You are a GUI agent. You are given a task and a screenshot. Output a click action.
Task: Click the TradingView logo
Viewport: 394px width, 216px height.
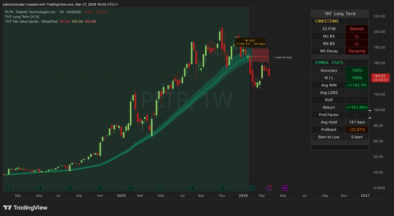point(25,208)
